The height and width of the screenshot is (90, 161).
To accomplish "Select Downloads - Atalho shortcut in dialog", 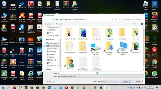I will [x=109, y=48].
